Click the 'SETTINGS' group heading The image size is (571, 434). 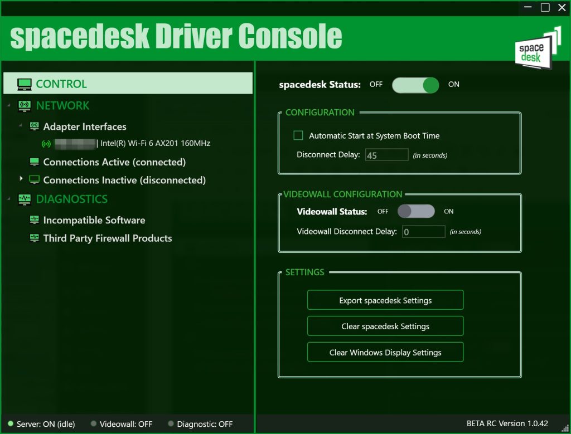pyautogui.click(x=305, y=272)
